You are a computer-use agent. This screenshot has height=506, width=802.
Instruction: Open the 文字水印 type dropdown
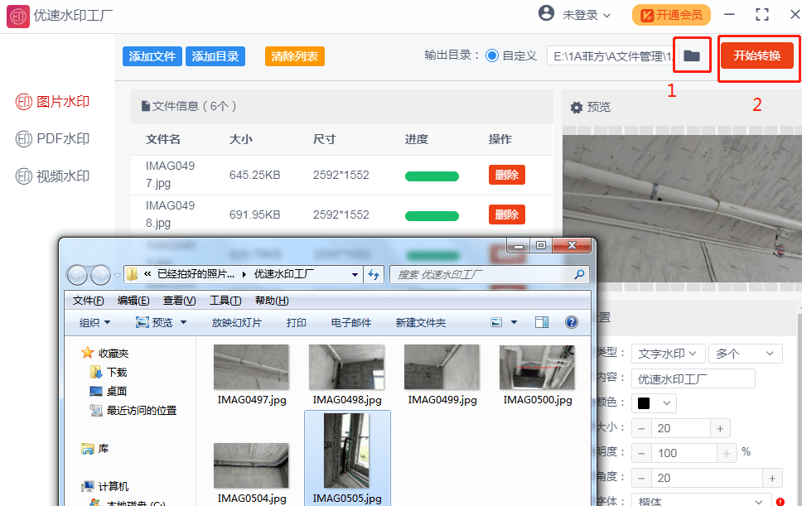(x=668, y=354)
